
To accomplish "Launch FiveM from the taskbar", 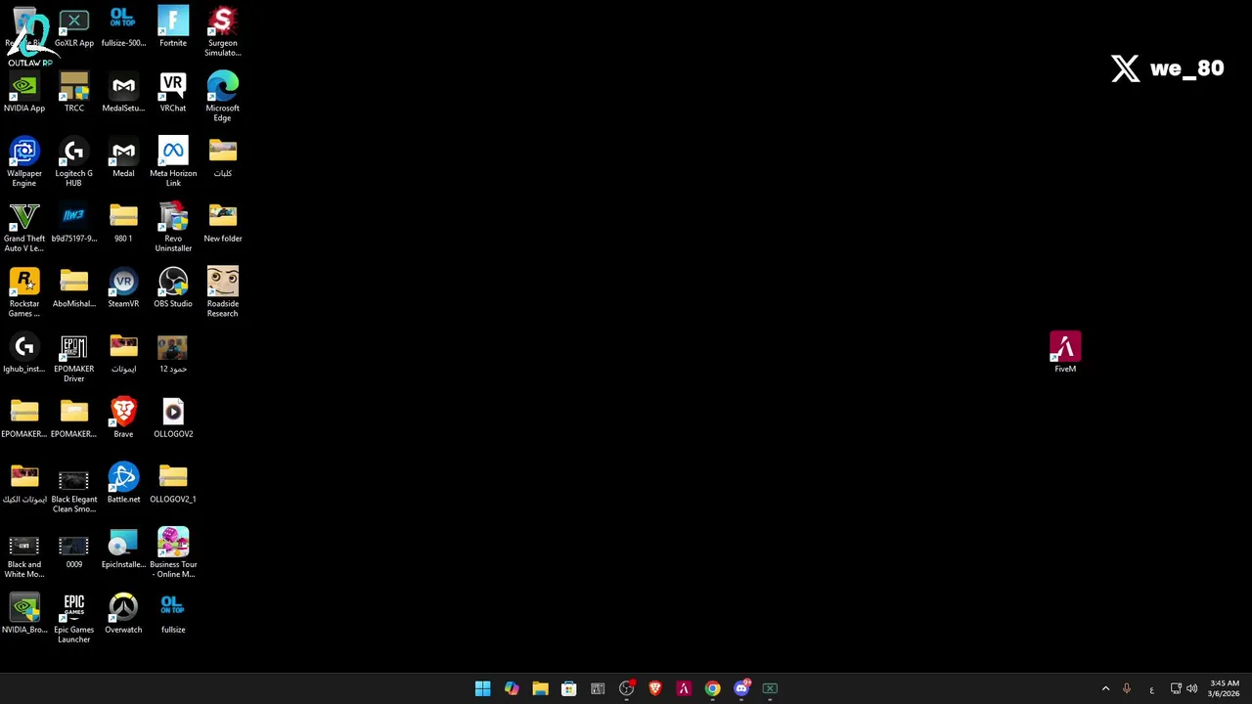I will (x=684, y=688).
